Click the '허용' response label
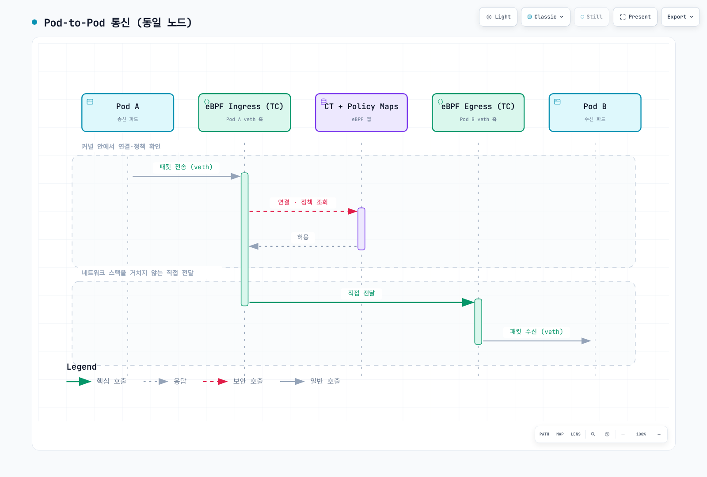The height and width of the screenshot is (477, 707). pos(303,237)
